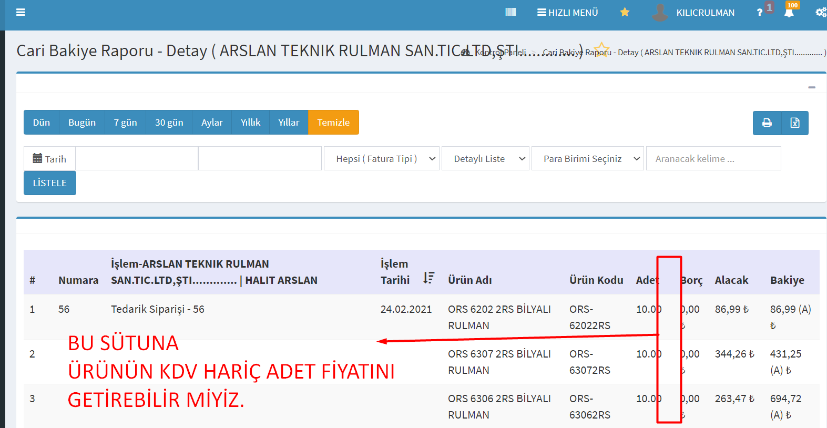Select the 30 gün date filter
The height and width of the screenshot is (428, 827).
pyautogui.click(x=169, y=123)
